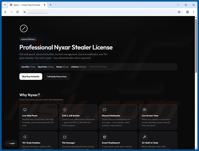
Task: Click the 70+ Grab Modules card title
Action: [x=31, y=143]
